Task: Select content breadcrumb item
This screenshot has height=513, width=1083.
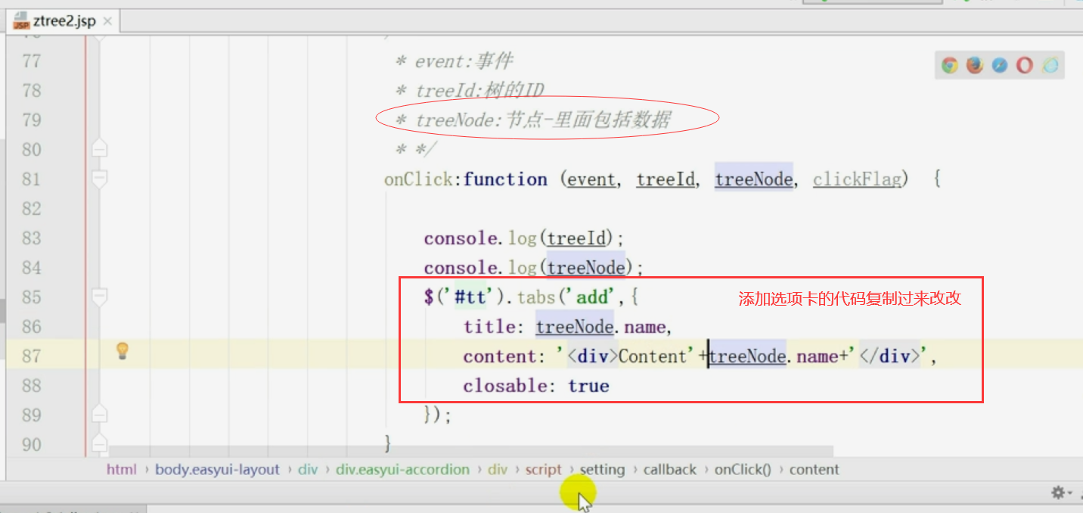Action: [x=815, y=469]
